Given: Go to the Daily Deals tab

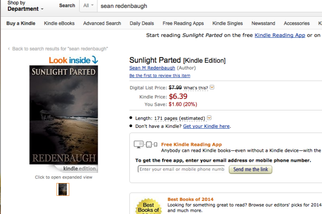Looking at the screenshot, I should [x=142, y=23].
